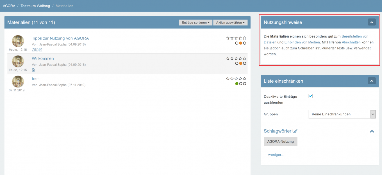Filter by the AGORA-Nutzung tag

pos(280,142)
